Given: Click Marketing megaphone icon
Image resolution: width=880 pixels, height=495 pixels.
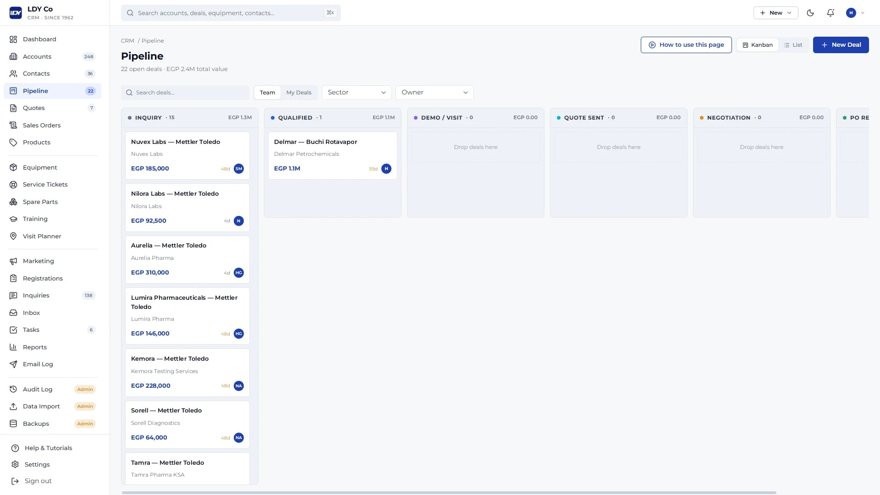Looking at the screenshot, I should click(13, 261).
